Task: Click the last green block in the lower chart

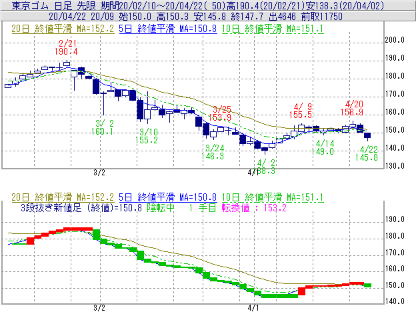Action: click(367, 285)
